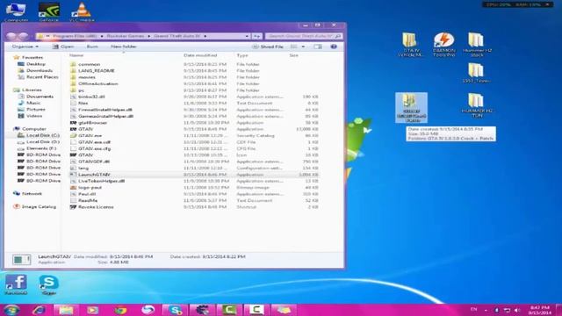Open Google Chrome from taskbar
Viewport: 562px width, 316px height.
(120, 310)
